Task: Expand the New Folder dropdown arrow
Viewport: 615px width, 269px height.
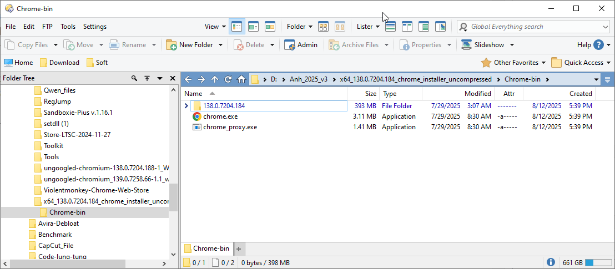Action: point(220,45)
